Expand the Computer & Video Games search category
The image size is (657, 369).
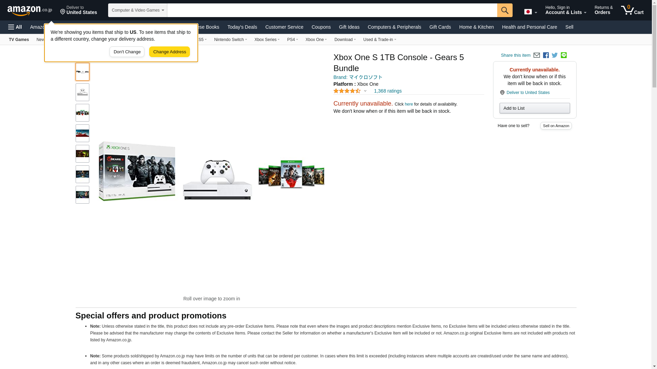pos(138,10)
